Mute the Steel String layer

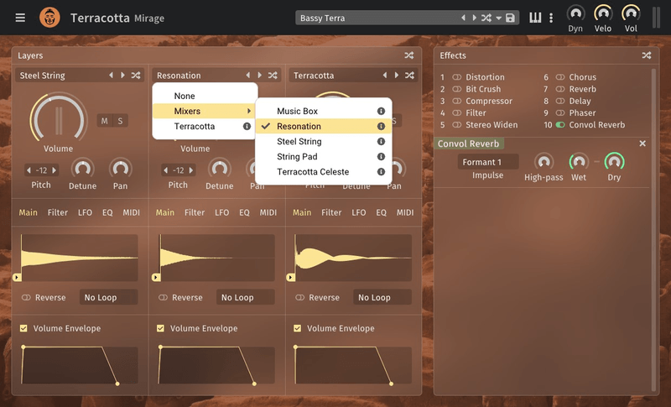point(105,121)
